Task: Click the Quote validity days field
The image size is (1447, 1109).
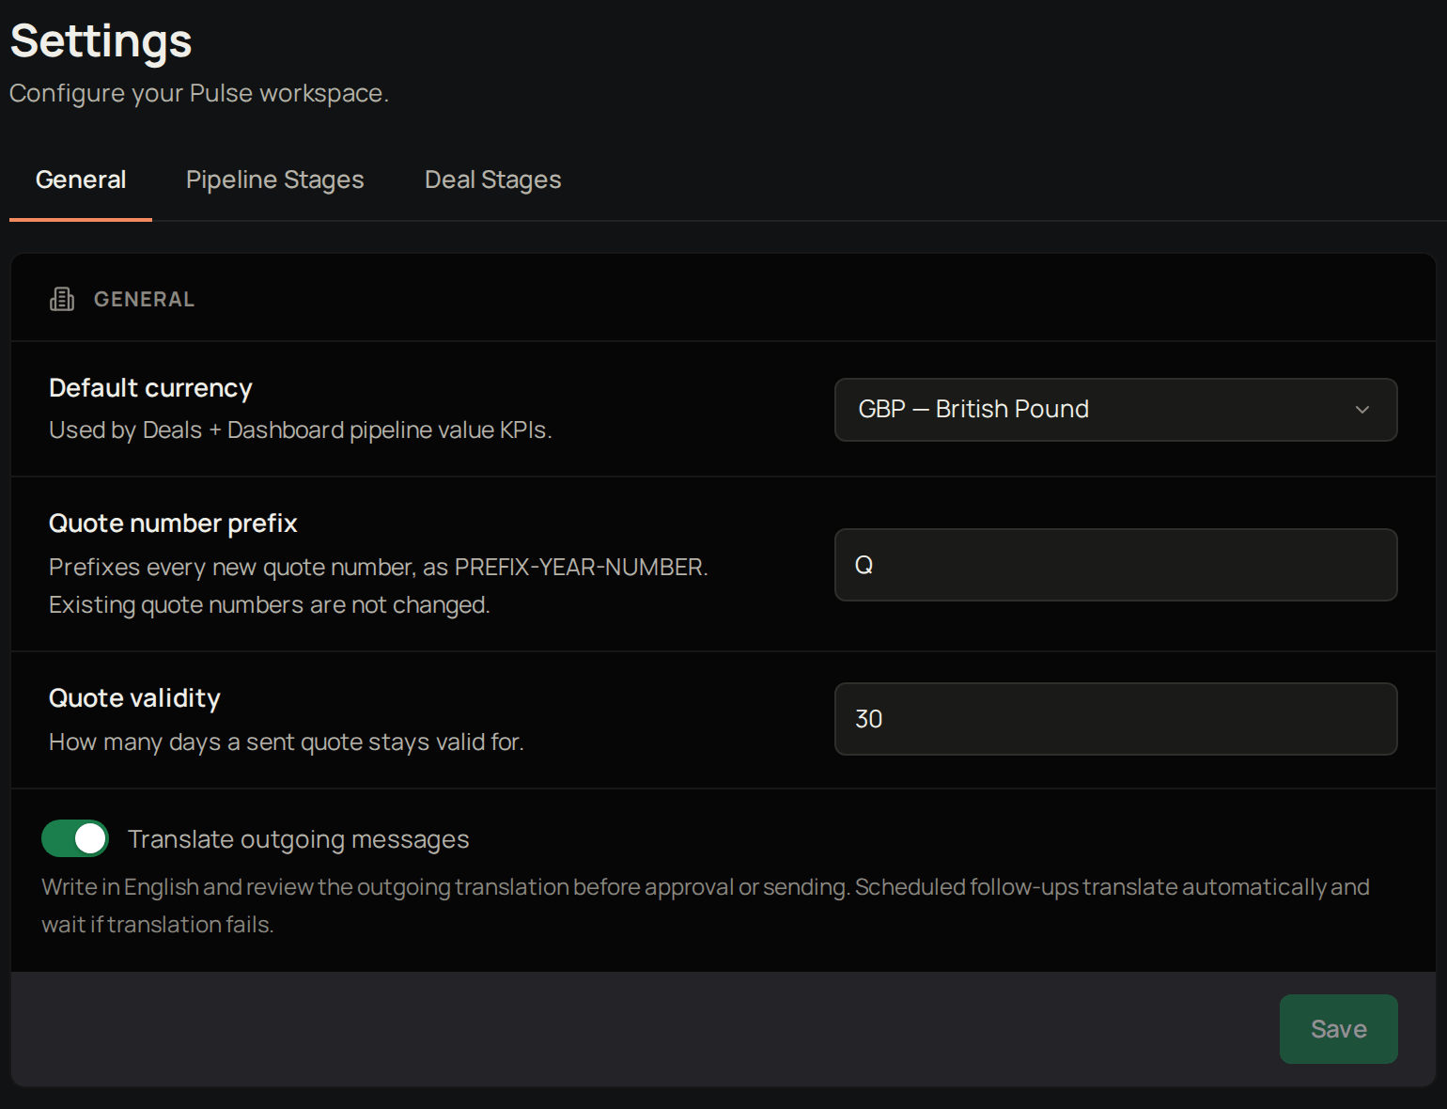Action: (1115, 719)
